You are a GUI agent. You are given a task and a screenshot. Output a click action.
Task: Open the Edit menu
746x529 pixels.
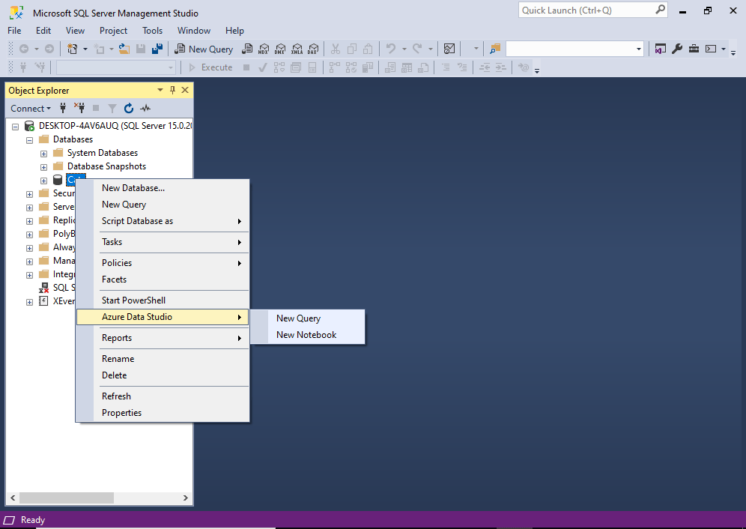click(x=43, y=31)
